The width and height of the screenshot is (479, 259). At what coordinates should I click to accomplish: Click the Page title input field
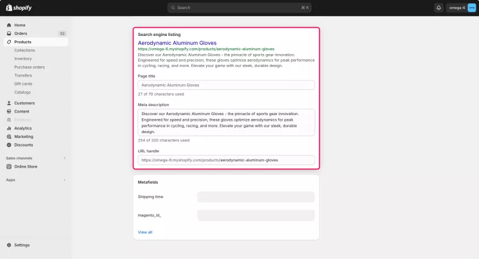tap(226, 85)
